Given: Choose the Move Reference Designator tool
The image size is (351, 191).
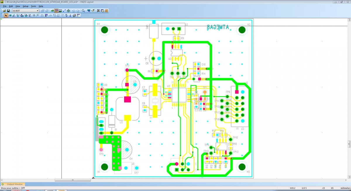Looking at the screenshot, I should click(30, 15).
